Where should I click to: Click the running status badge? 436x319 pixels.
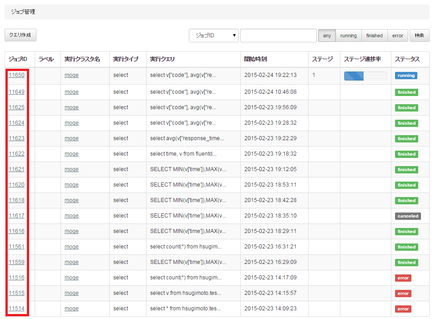pos(406,76)
